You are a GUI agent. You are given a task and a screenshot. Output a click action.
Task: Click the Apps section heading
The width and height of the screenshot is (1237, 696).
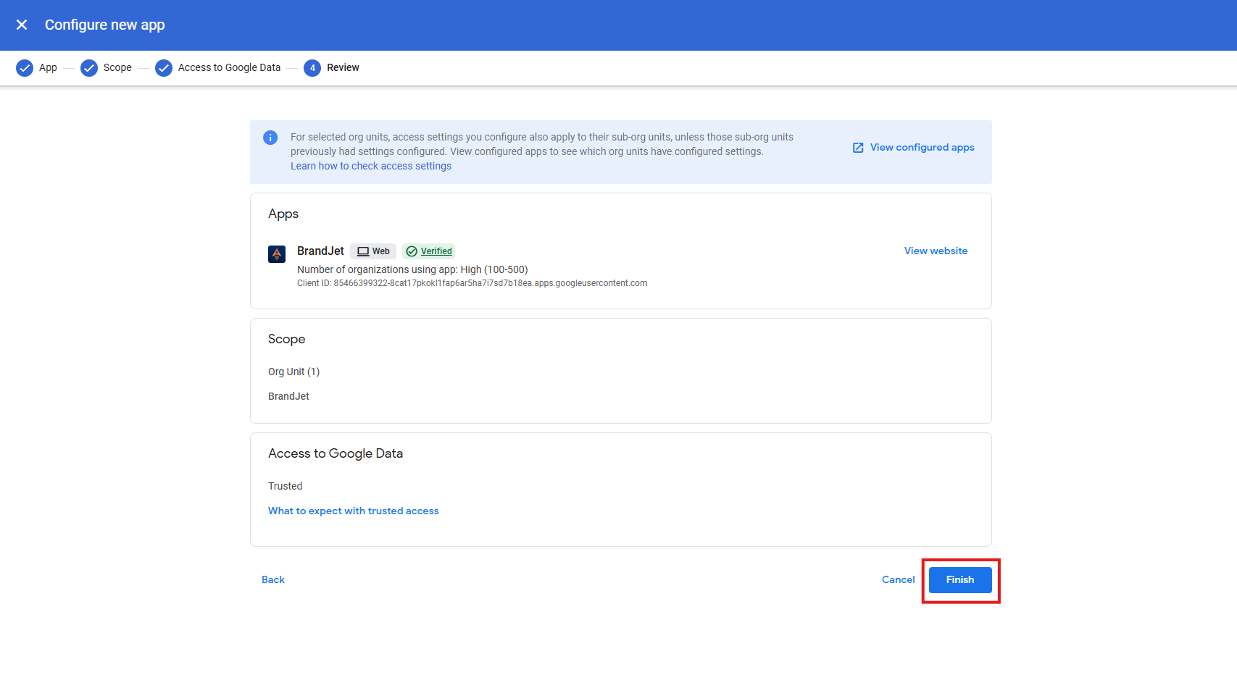click(x=283, y=214)
